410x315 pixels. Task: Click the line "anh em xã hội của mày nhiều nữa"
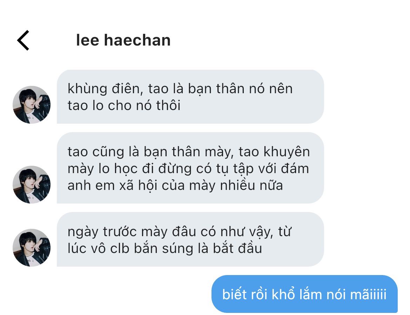point(175,186)
